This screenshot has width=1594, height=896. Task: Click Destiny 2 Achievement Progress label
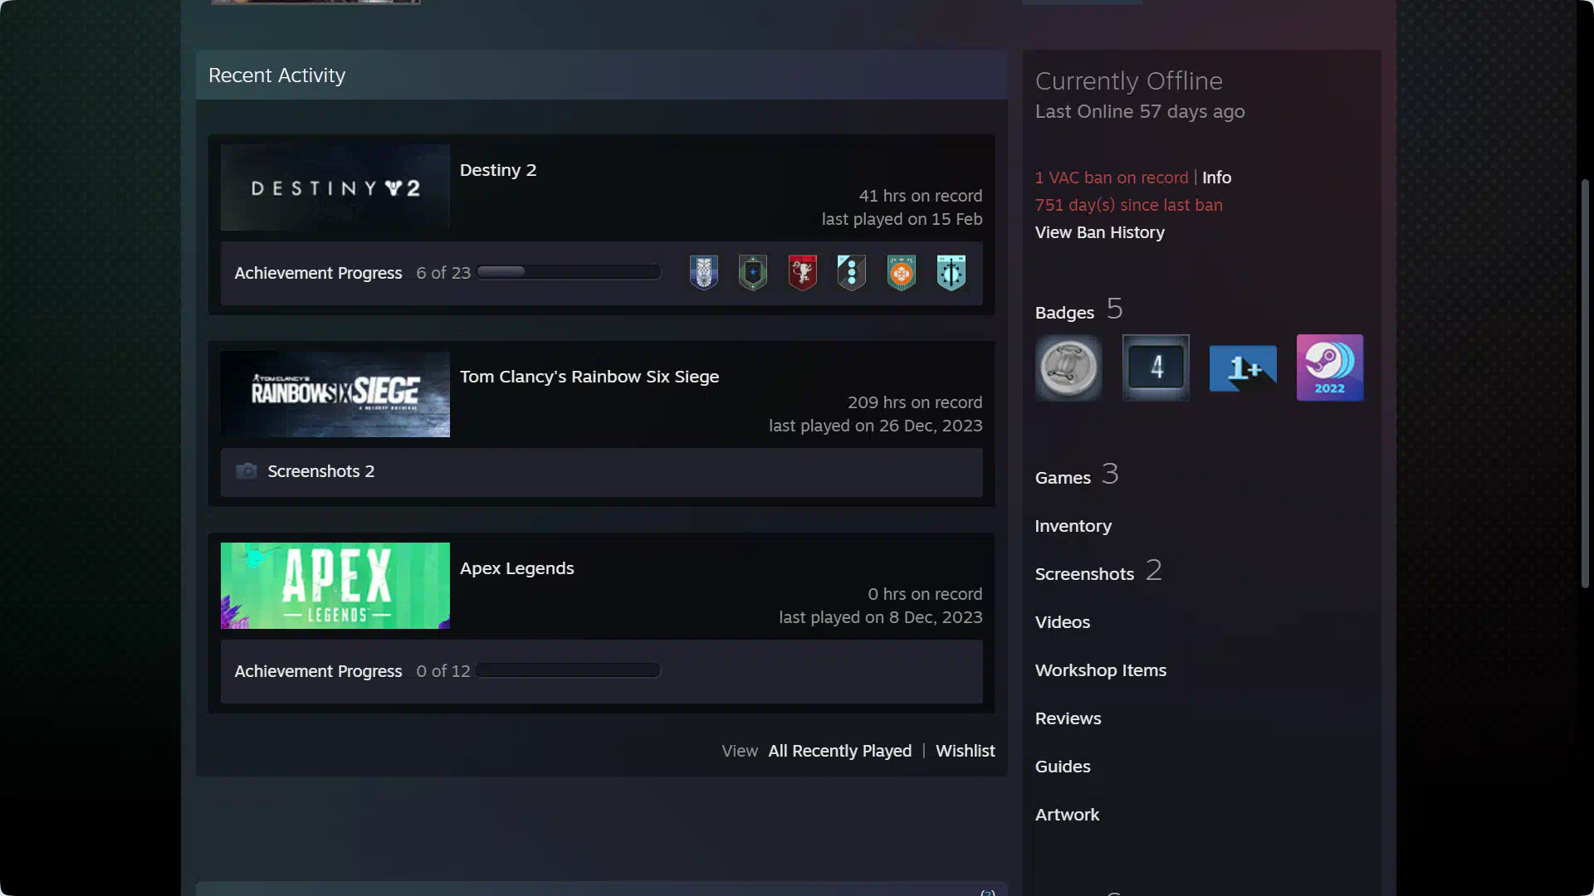[x=318, y=273]
